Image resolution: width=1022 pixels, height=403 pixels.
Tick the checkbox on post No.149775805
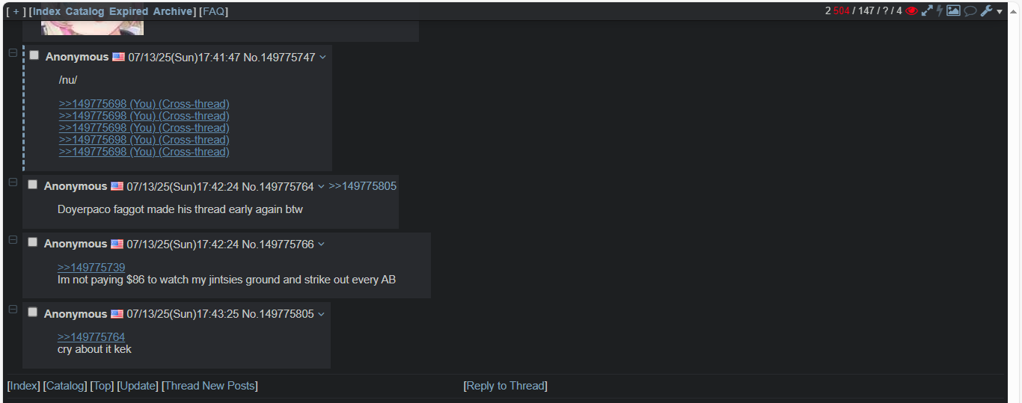pos(33,313)
